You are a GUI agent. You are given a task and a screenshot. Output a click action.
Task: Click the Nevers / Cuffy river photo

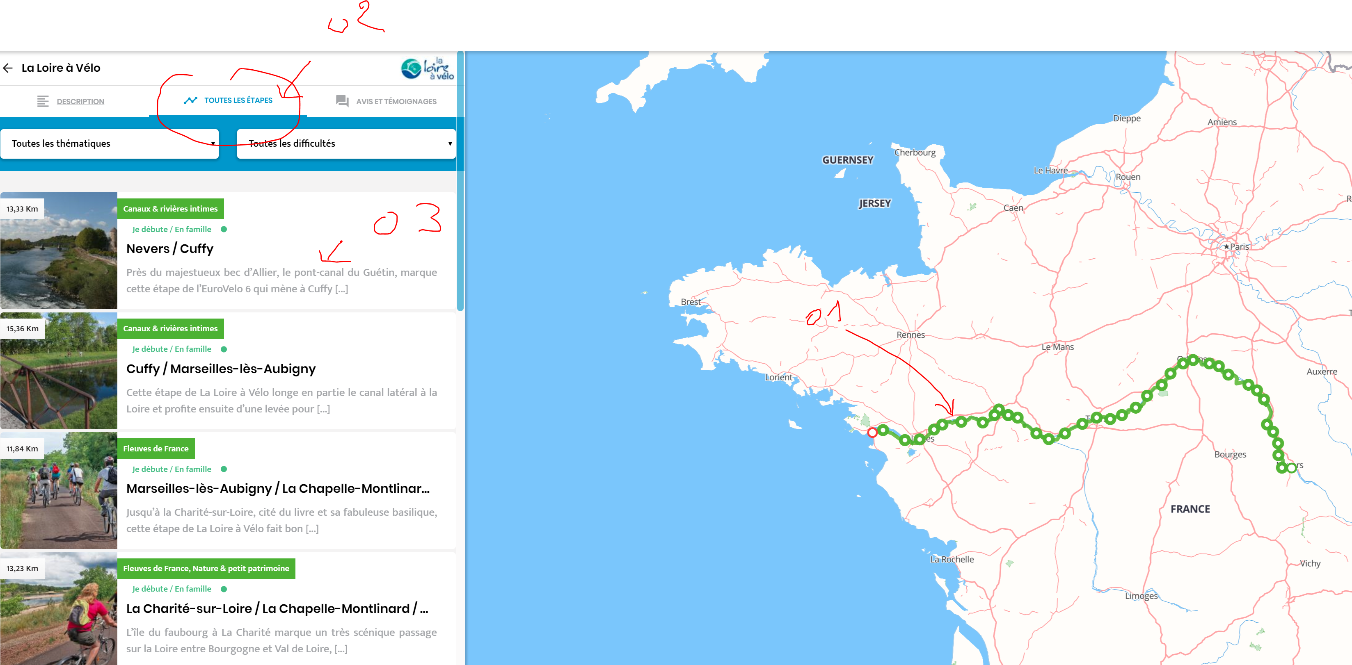(59, 251)
